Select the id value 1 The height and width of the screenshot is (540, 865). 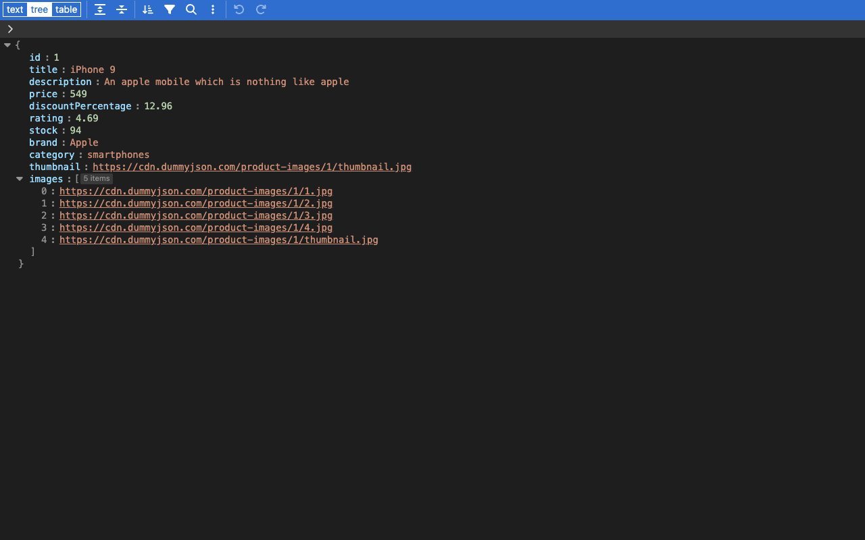(x=57, y=57)
